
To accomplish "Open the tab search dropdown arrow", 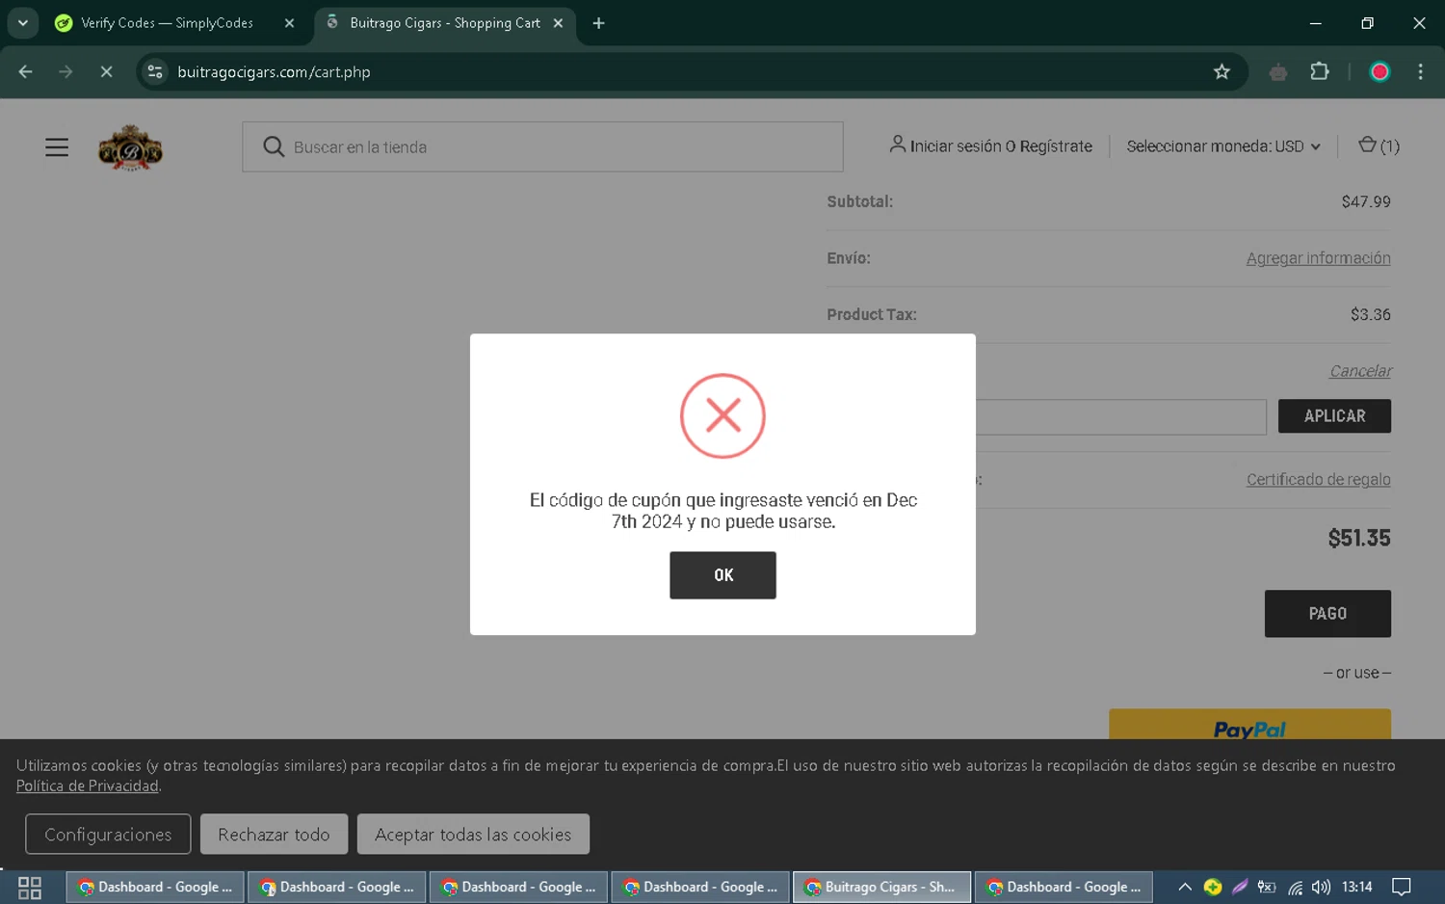I will (23, 23).
